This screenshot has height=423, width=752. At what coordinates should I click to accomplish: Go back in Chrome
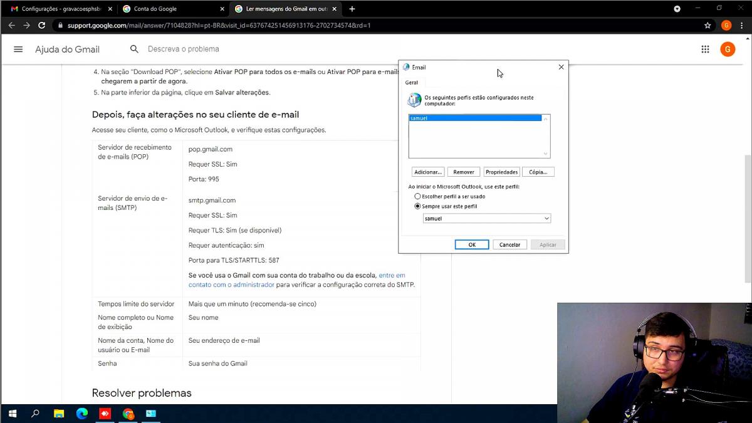[11, 26]
